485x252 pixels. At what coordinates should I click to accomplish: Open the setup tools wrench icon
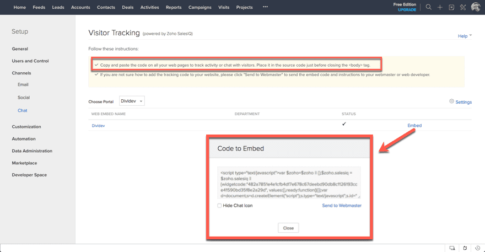[x=463, y=7]
